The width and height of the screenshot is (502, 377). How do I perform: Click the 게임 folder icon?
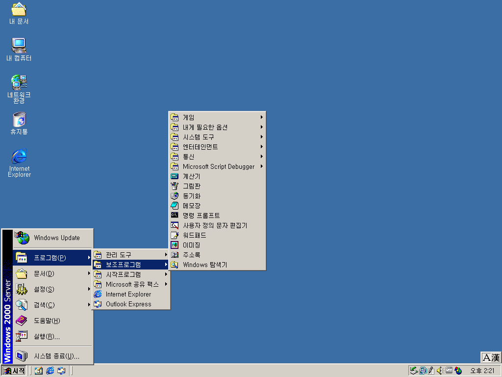[x=175, y=117]
